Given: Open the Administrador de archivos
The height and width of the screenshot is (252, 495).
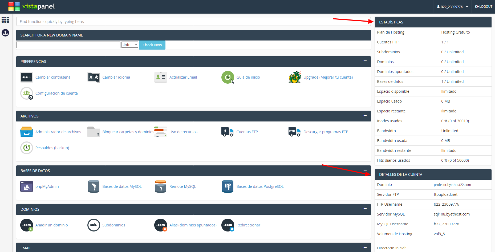Looking at the screenshot, I should coord(58,132).
